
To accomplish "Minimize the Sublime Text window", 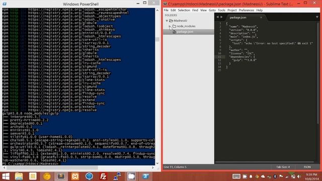I will pos(299,4).
